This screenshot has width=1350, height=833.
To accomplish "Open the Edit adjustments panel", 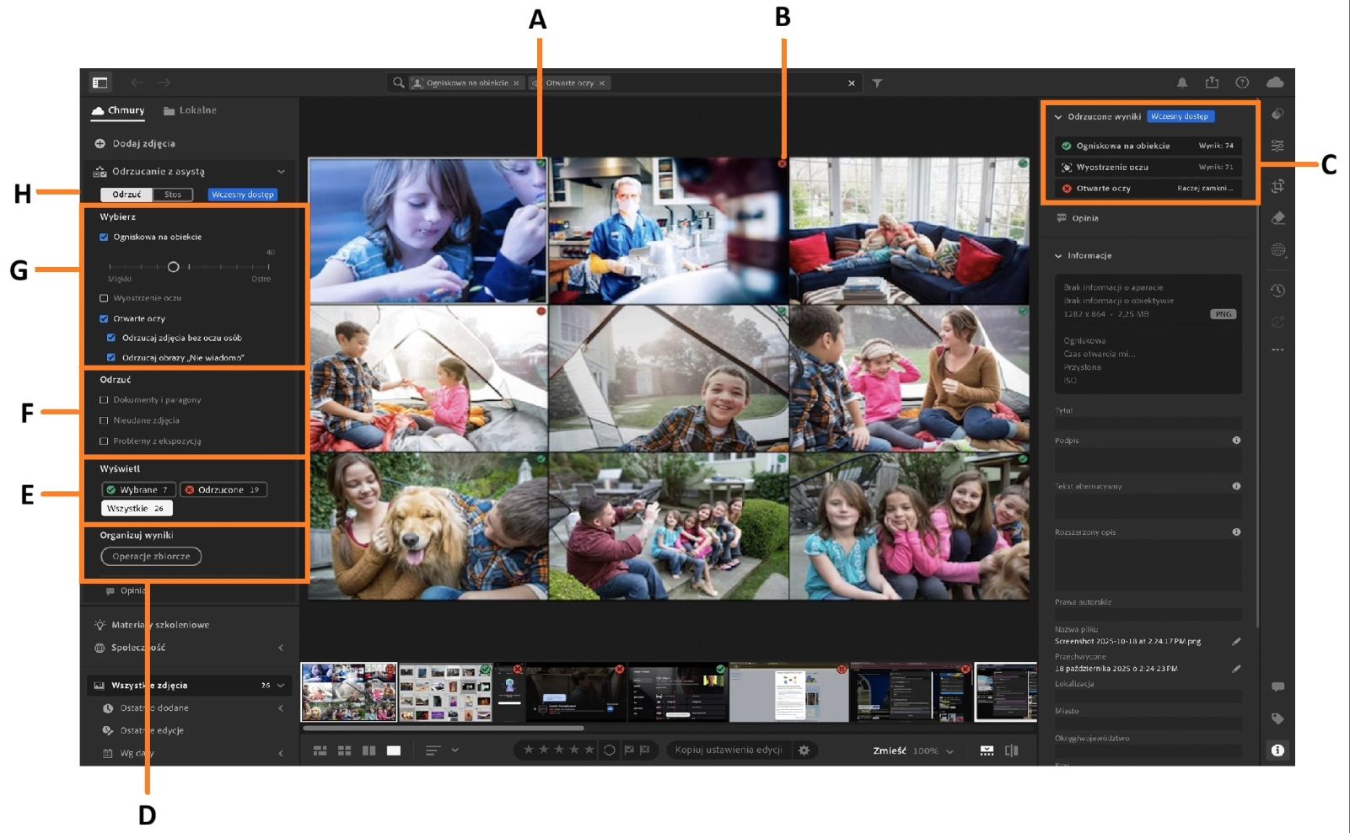I will coord(1278,147).
